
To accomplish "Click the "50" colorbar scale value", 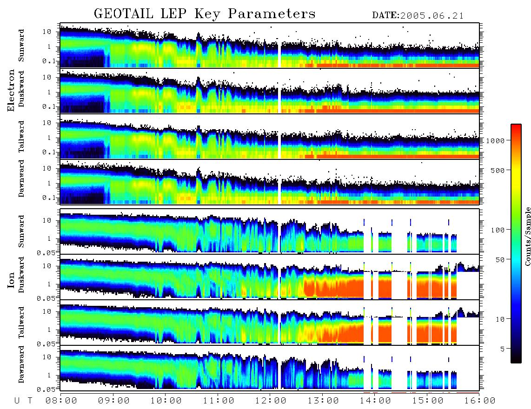I will pyautogui.click(x=500, y=260).
